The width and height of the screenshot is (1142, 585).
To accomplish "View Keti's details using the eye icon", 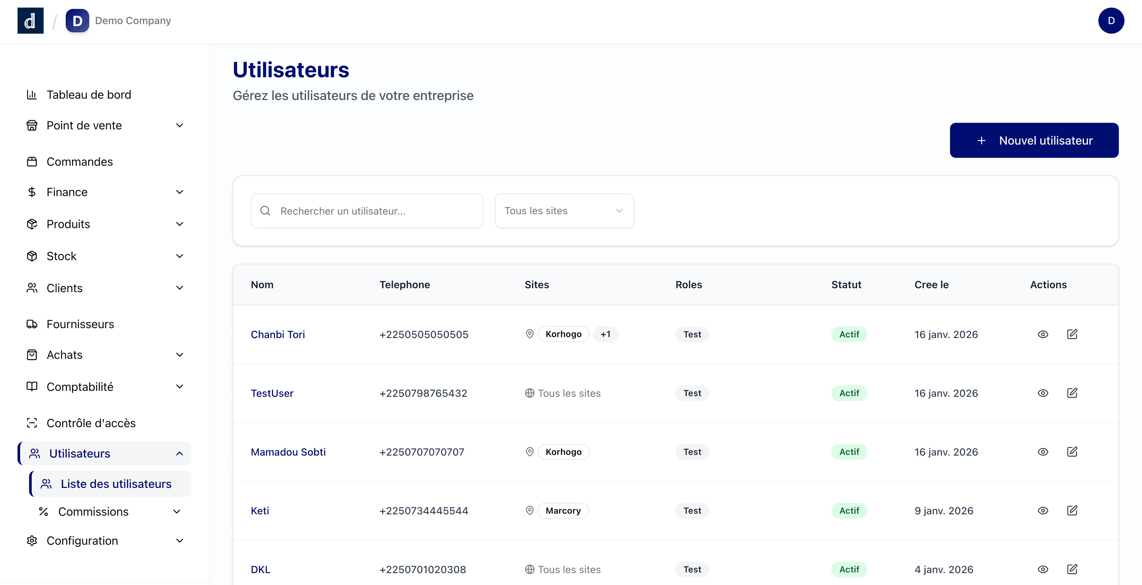I will 1043,511.
